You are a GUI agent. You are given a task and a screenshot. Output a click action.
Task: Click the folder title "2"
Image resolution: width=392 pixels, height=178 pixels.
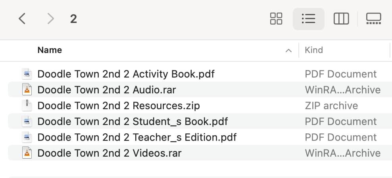tap(73, 19)
